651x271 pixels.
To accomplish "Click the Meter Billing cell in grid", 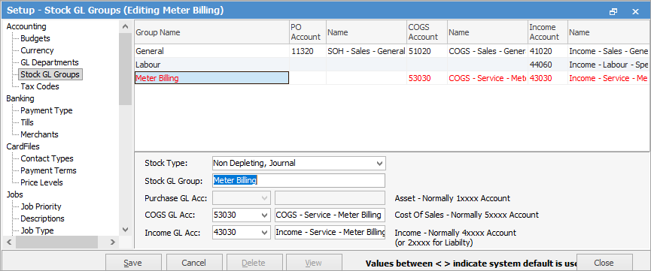I will tap(211, 78).
